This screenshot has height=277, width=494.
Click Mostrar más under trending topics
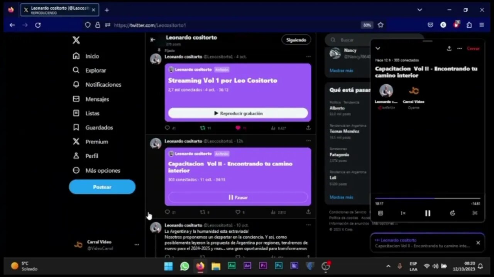pos(341,197)
